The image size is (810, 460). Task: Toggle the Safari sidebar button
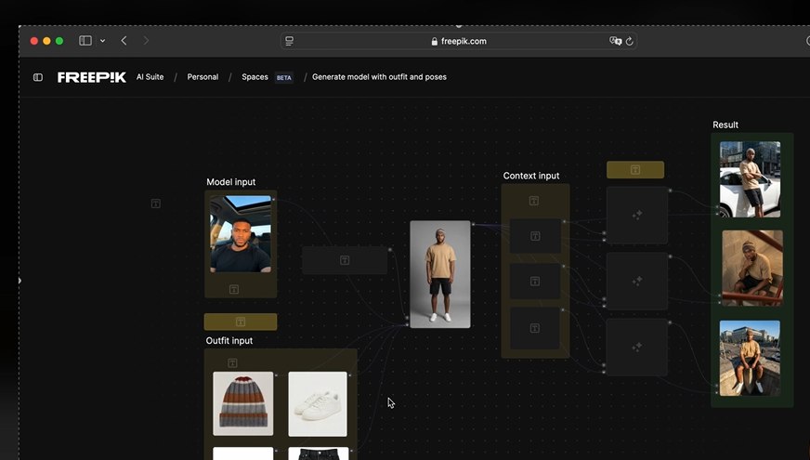pyautogui.click(x=85, y=41)
